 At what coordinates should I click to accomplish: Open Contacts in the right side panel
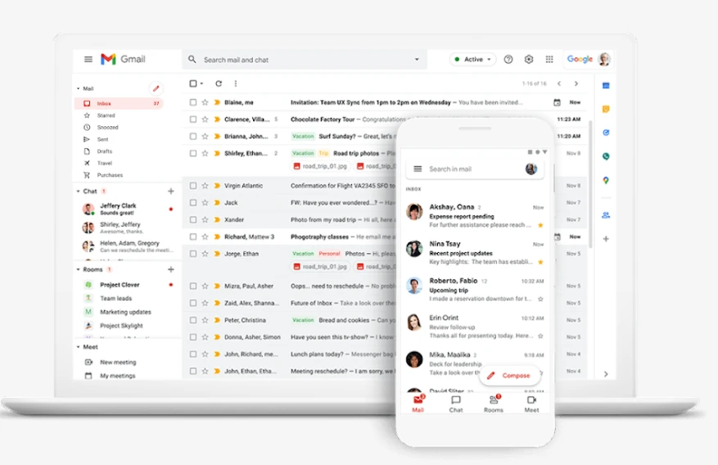click(x=606, y=215)
